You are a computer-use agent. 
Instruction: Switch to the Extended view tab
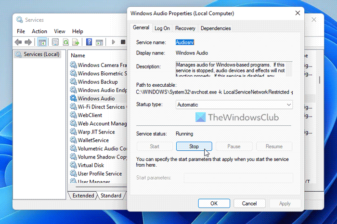[83, 196]
